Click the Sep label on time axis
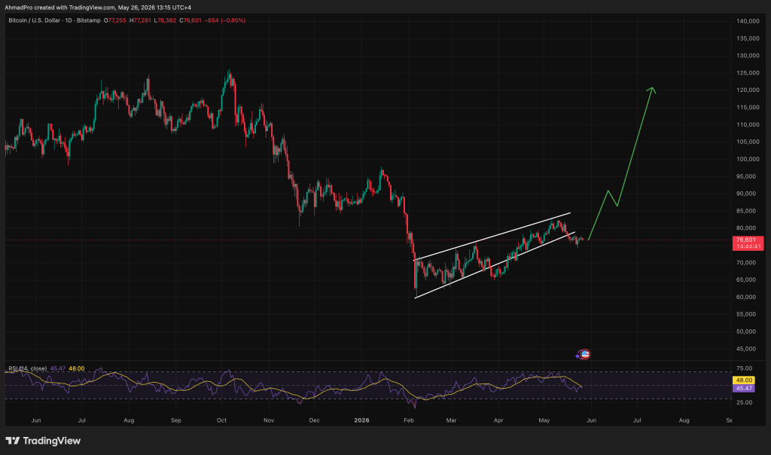Viewport: 771px width, 455px height. pyautogui.click(x=175, y=420)
